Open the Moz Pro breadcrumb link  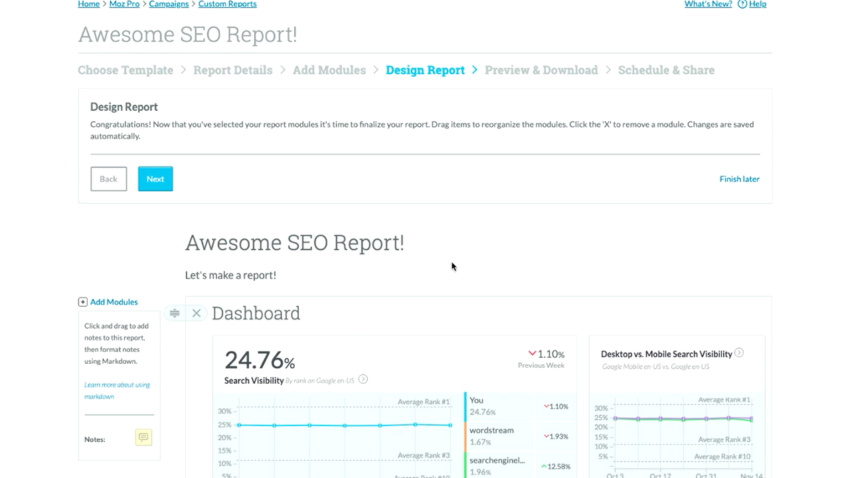pyautogui.click(x=124, y=4)
